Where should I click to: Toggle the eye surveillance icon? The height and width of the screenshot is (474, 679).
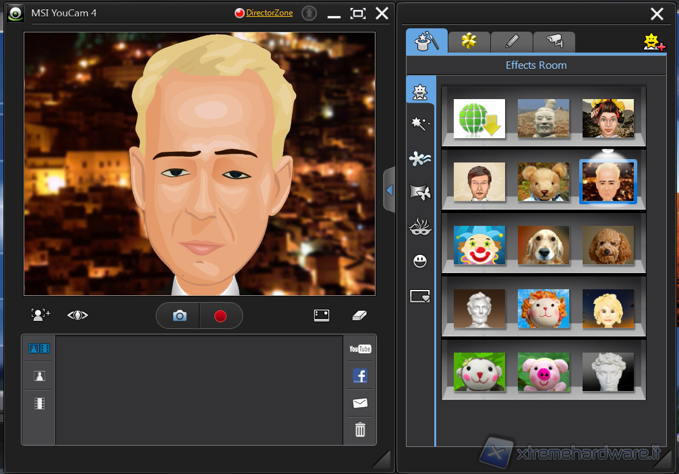78,315
